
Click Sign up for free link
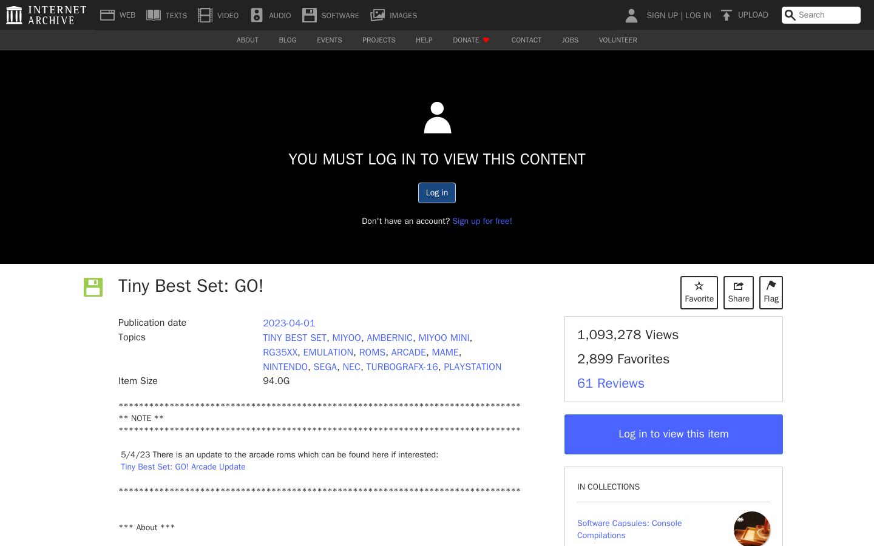coord(482,221)
